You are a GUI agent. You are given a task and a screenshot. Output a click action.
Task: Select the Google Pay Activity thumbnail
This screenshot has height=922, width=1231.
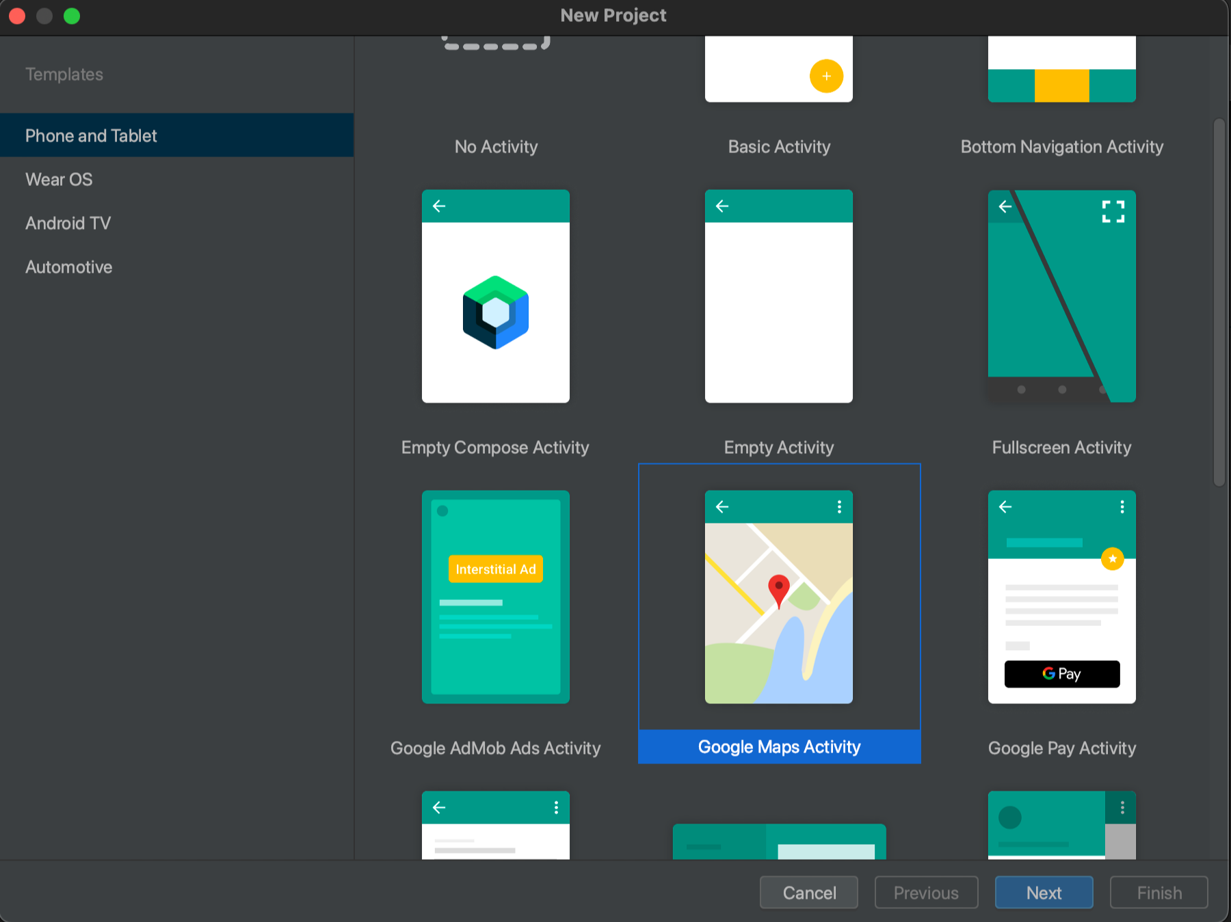click(1062, 597)
